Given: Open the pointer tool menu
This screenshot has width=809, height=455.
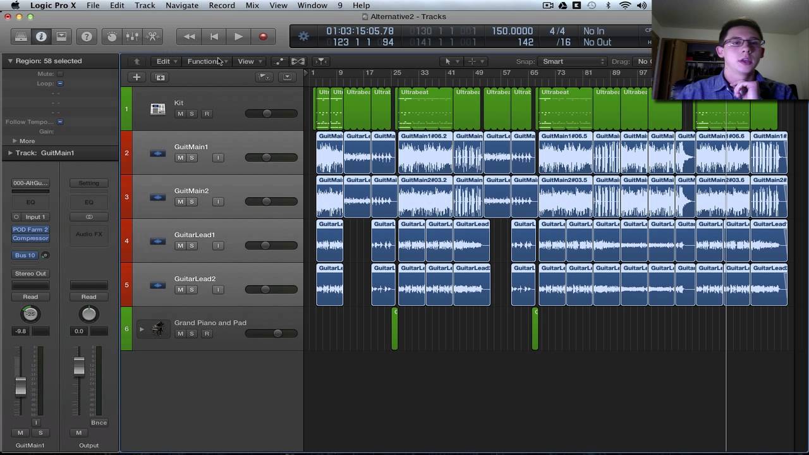Looking at the screenshot, I should (451, 61).
